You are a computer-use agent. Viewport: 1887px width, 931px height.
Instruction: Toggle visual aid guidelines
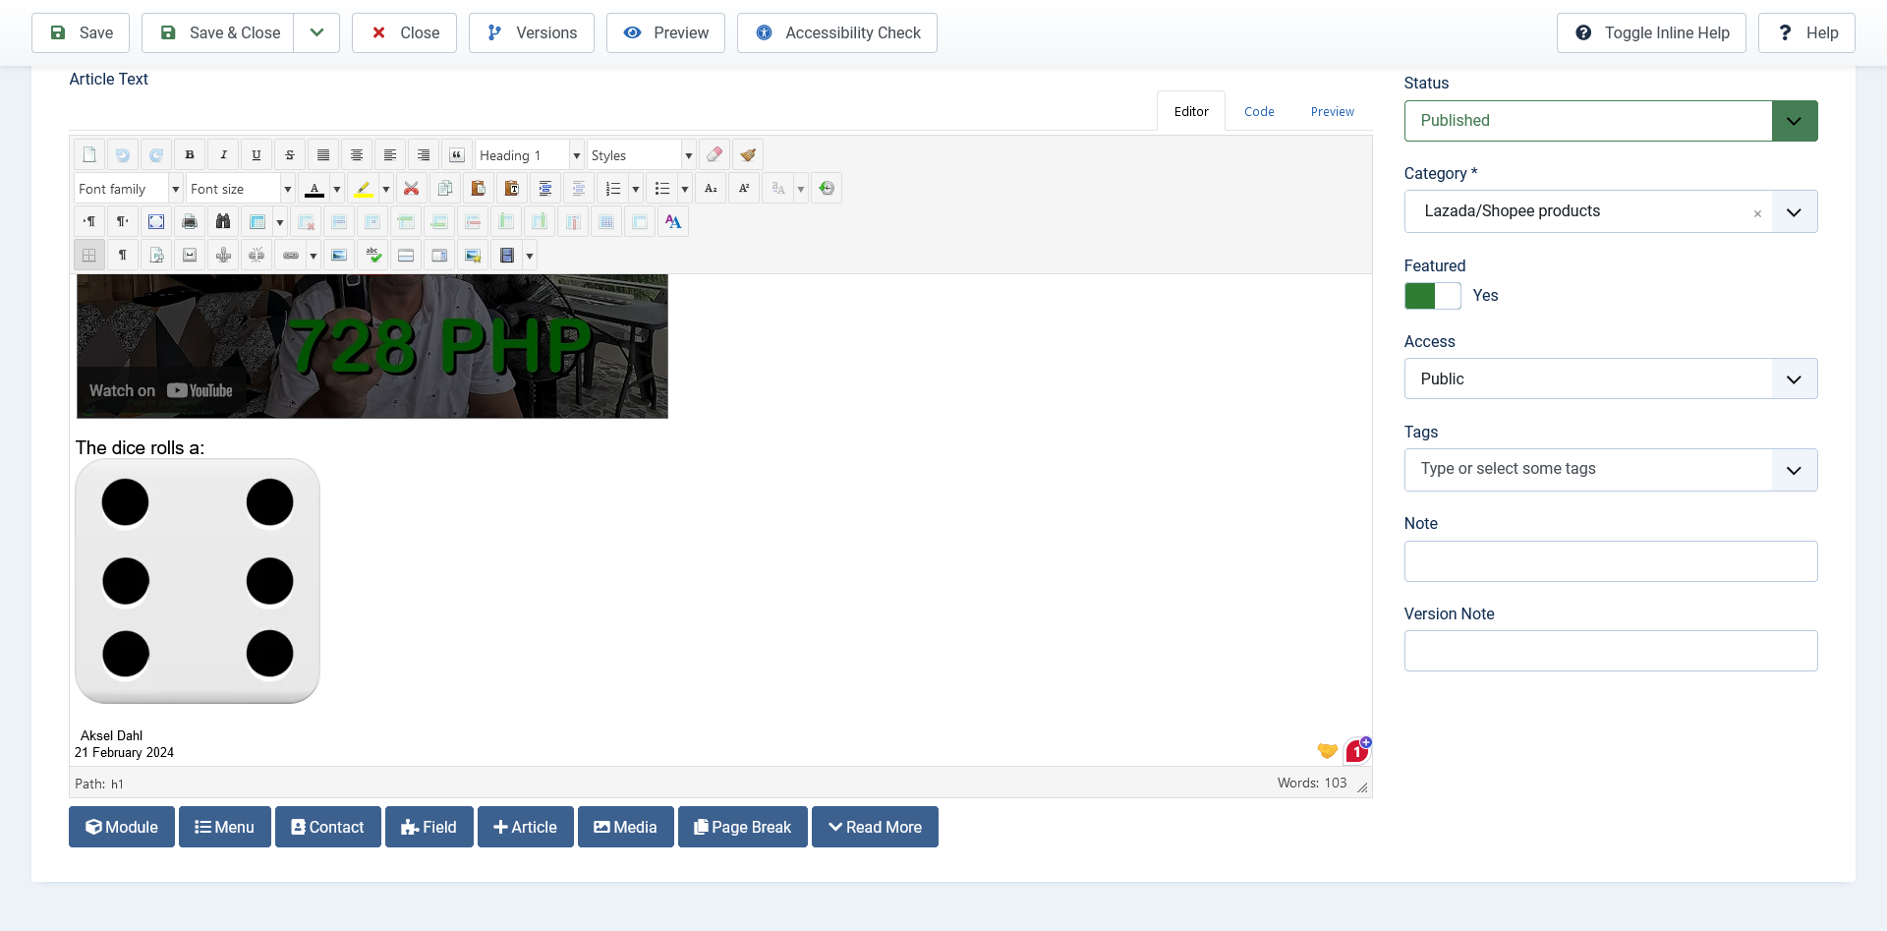[89, 255]
